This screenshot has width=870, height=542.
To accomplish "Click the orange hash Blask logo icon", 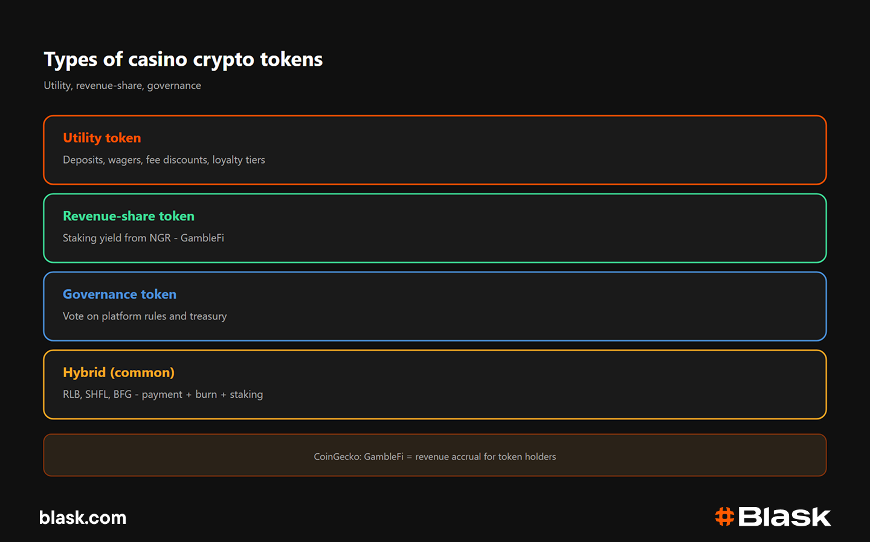I will [x=724, y=517].
